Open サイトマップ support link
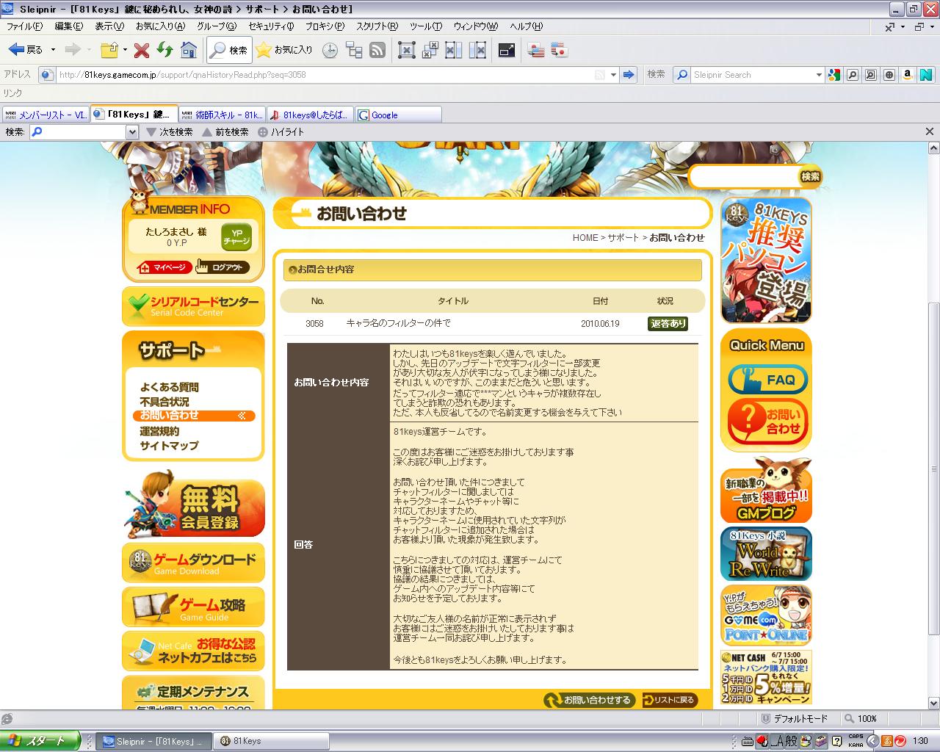This screenshot has width=940, height=752. [x=170, y=446]
